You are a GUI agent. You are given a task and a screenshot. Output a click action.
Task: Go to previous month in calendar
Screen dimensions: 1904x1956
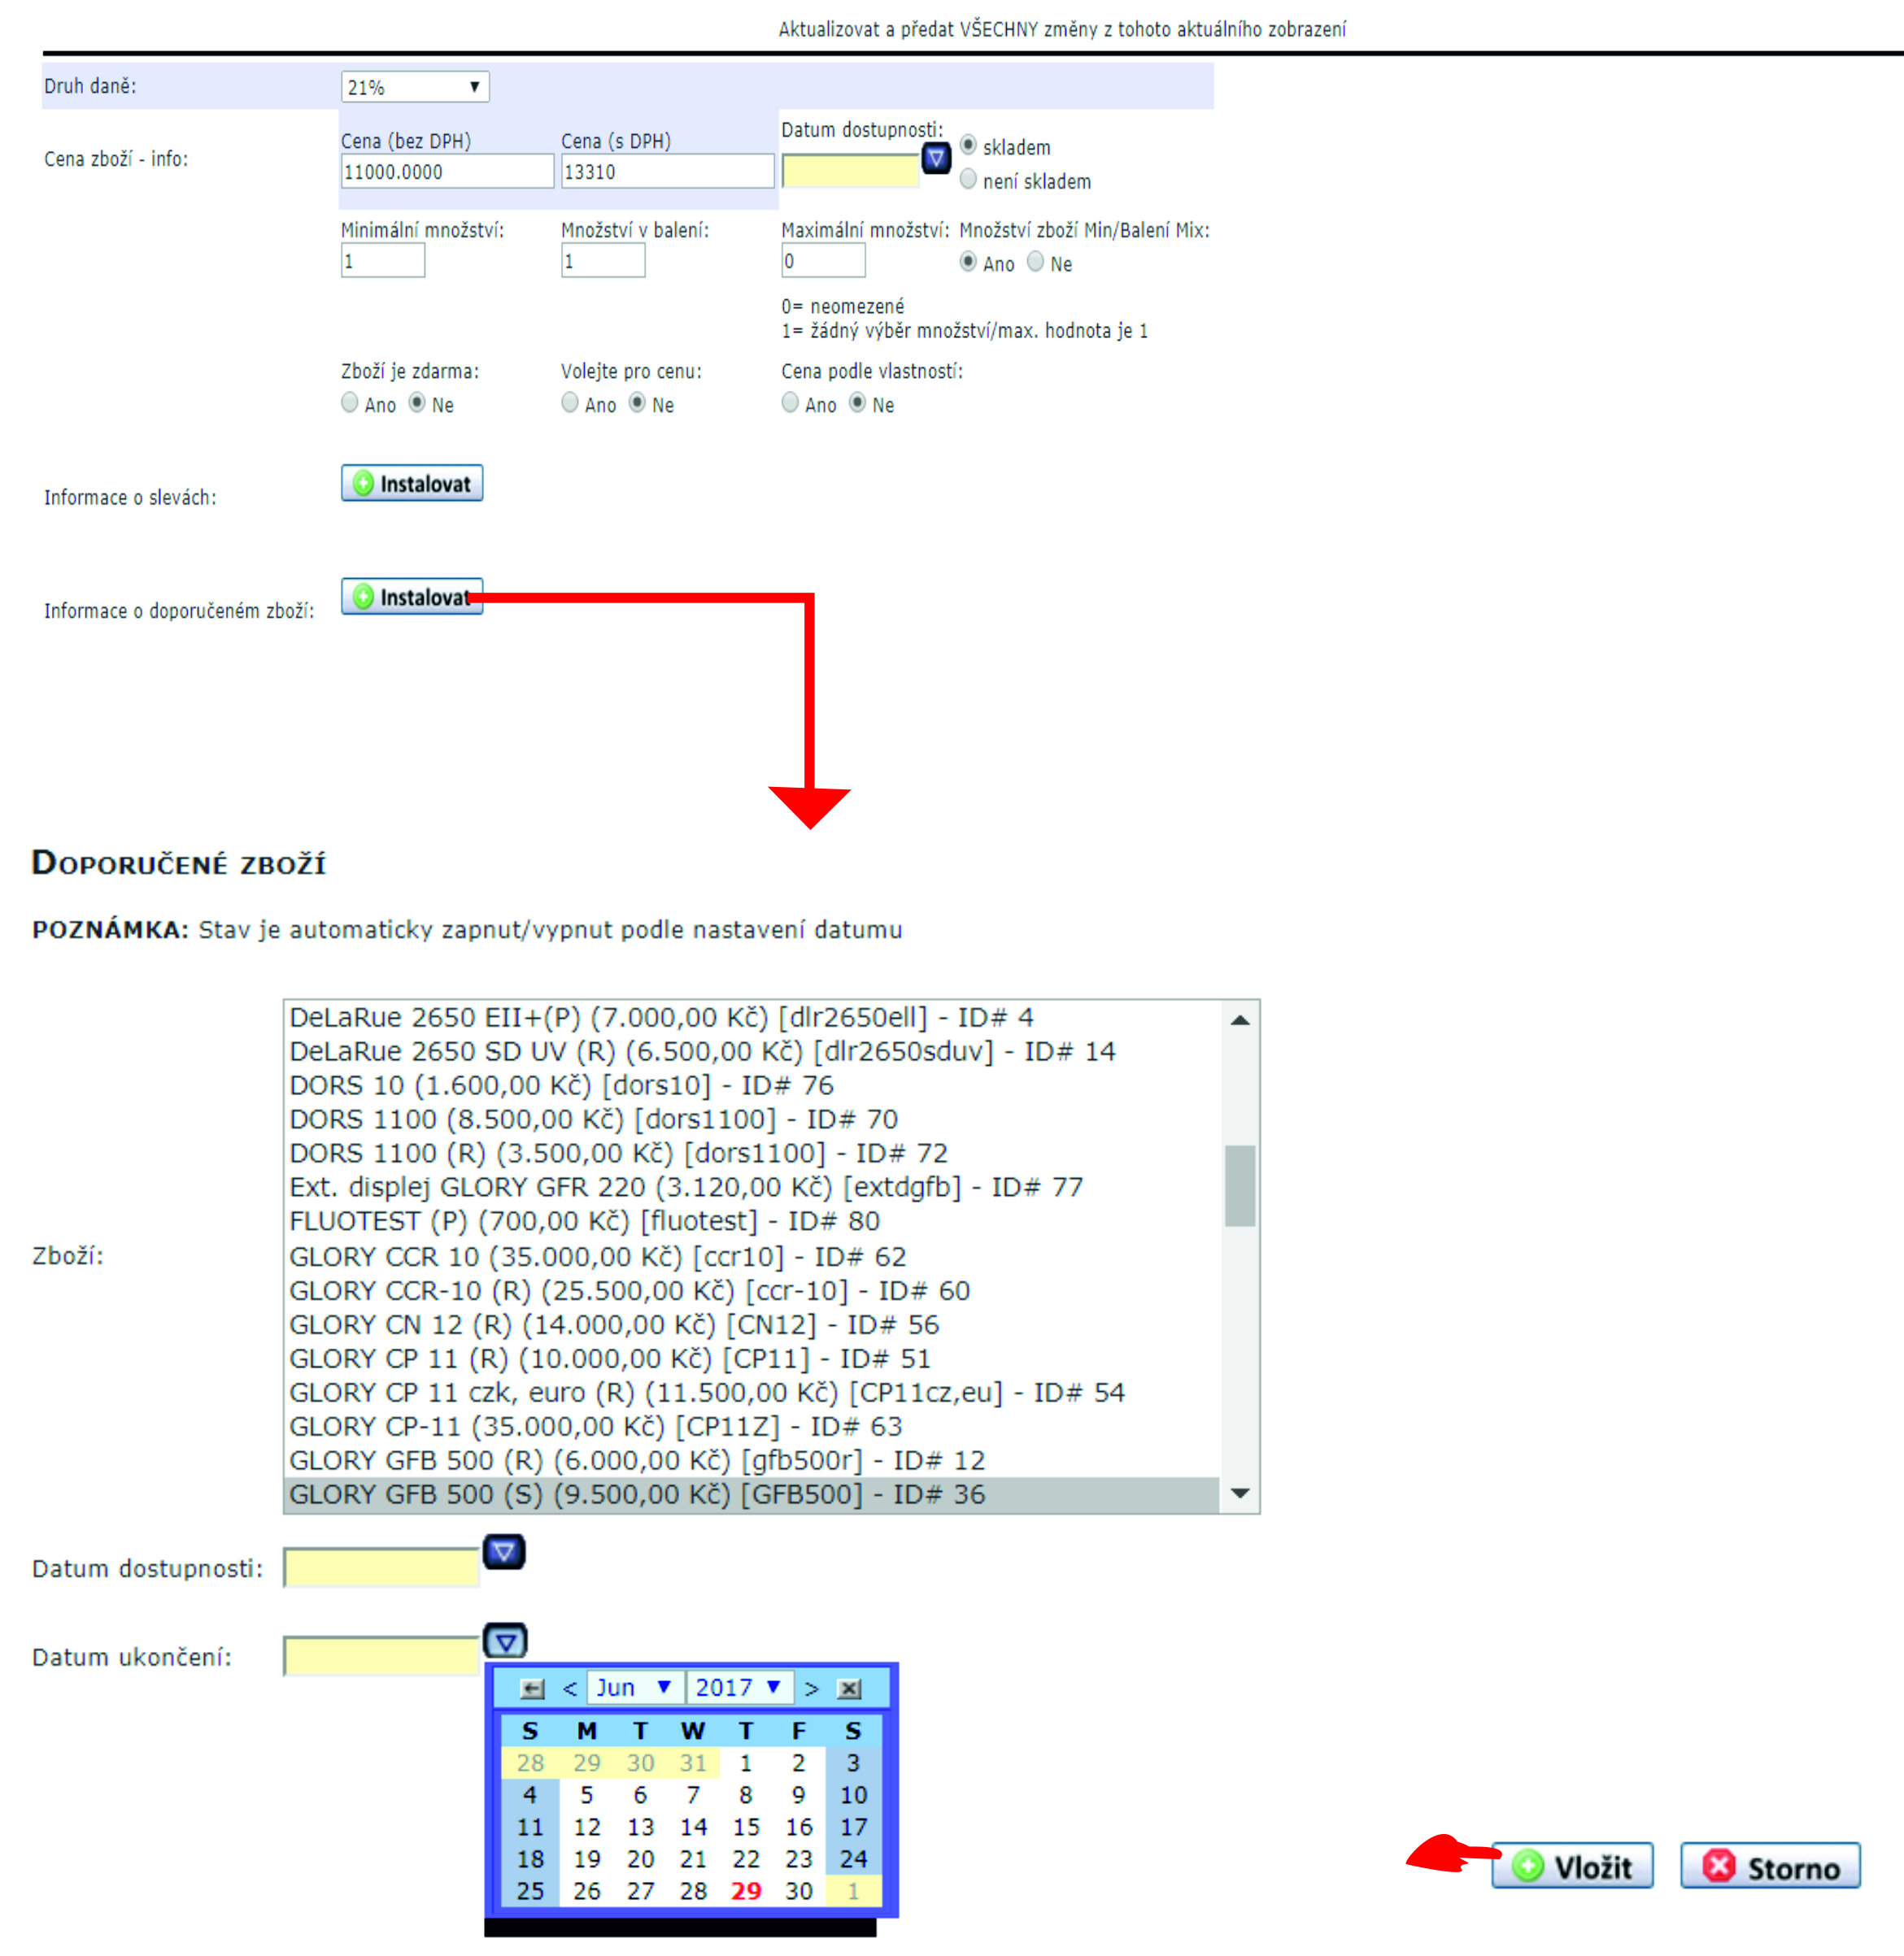pyautogui.click(x=569, y=1689)
